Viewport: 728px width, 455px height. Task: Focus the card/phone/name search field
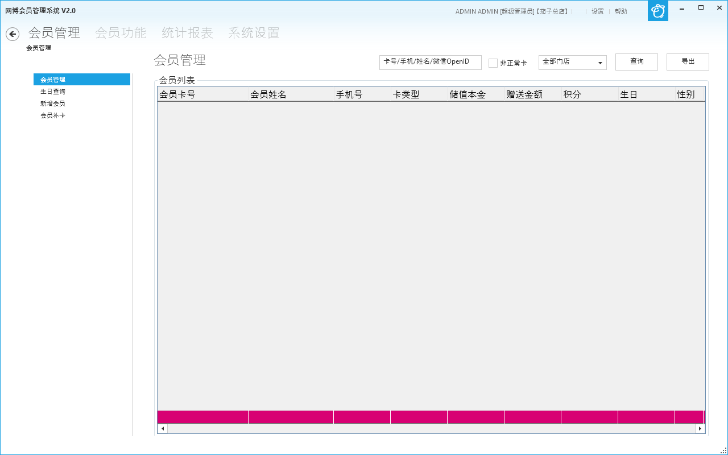click(x=430, y=62)
